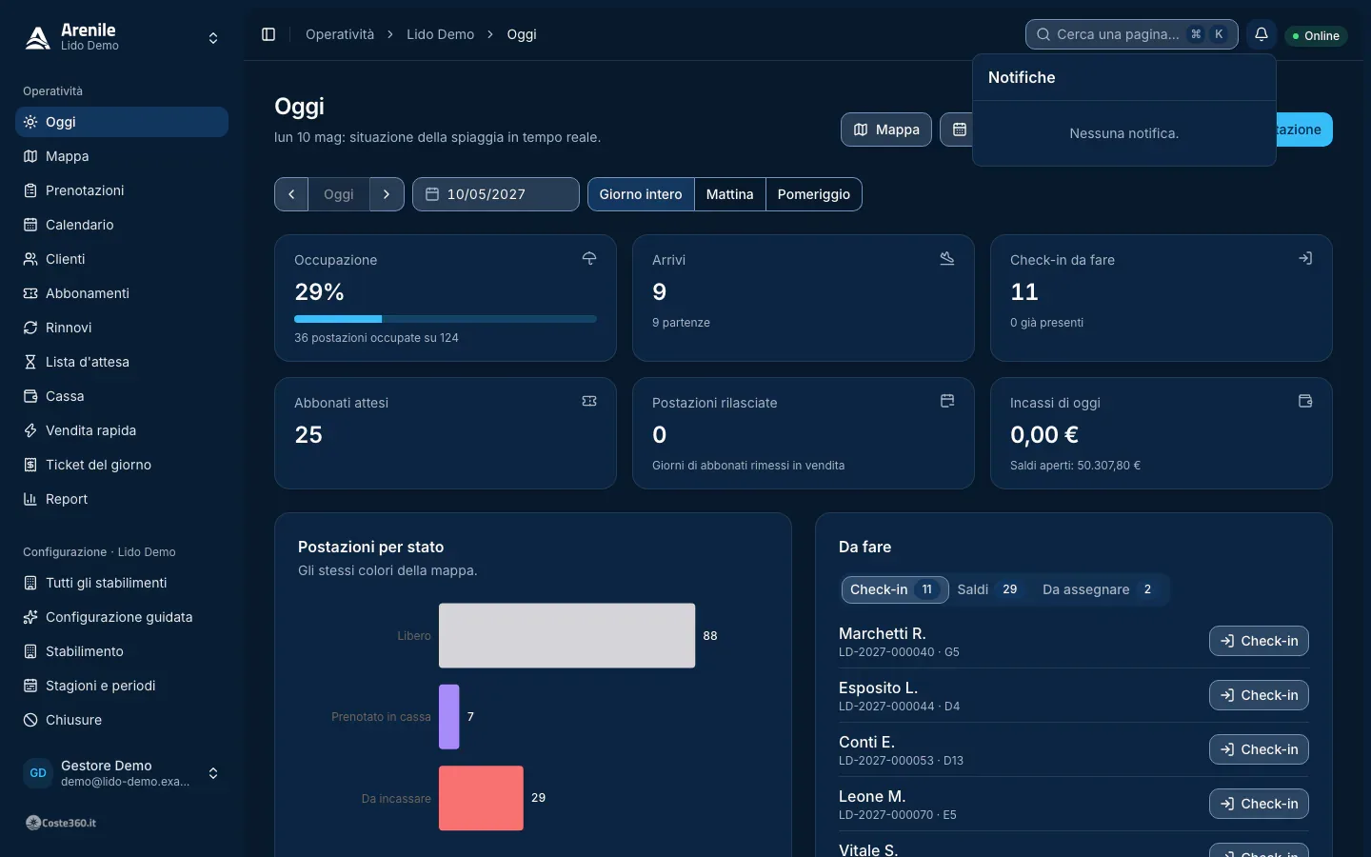This screenshot has width=1371, height=857.
Task: Expand the Gestore Demo account menu
Action: [x=122, y=773]
